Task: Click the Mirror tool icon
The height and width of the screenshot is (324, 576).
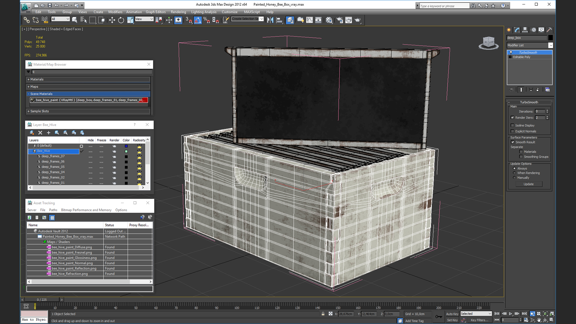Action: pos(270,20)
